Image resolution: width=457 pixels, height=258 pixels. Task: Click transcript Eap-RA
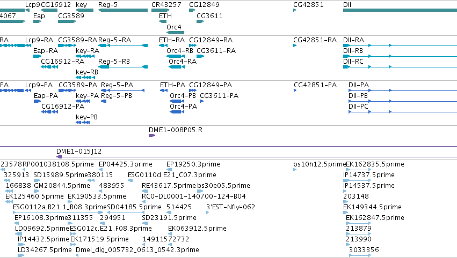(x=46, y=51)
